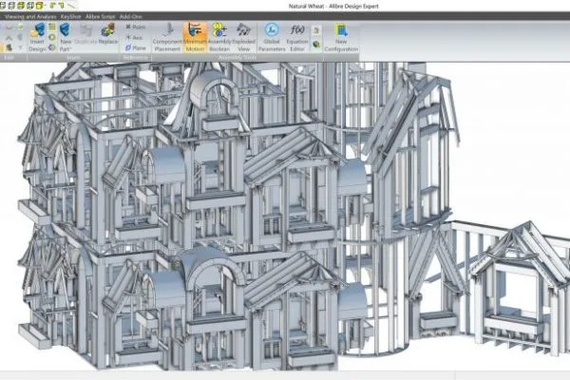Open Global Parameters
The image size is (570, 380).
click(272, 37)
